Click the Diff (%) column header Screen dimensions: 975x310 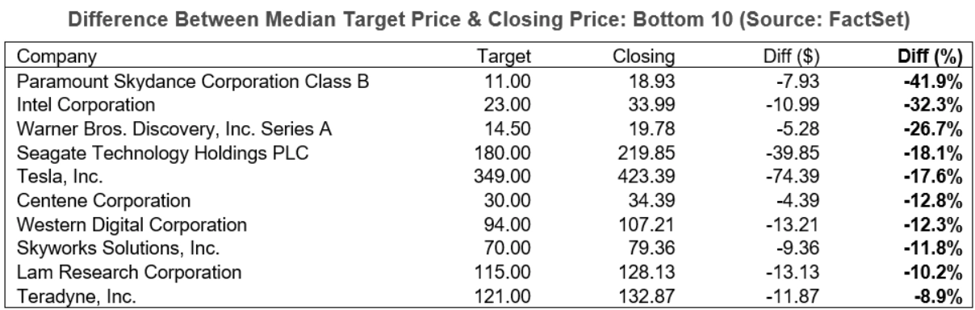click(929, 57)
